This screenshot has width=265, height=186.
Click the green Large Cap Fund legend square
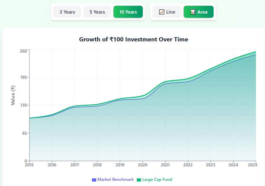coord(139,180)
